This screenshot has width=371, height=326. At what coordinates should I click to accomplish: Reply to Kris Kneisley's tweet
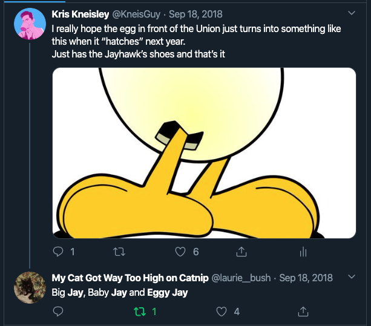(59, 252)
